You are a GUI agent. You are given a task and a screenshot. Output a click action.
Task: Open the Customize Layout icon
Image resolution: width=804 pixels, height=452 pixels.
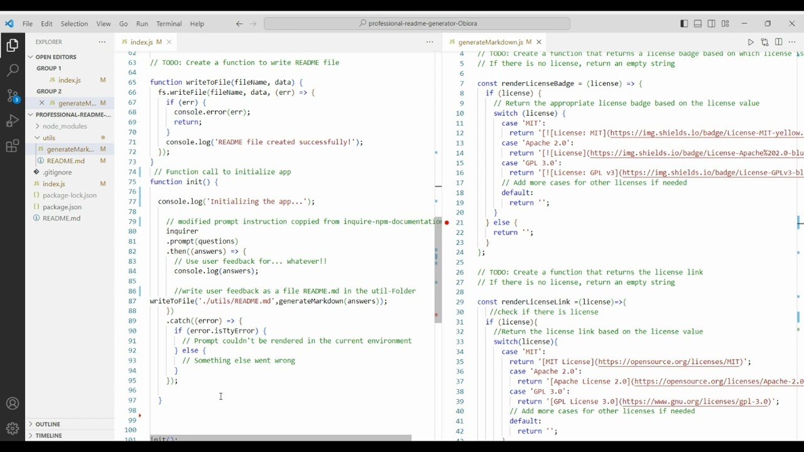point(725,24)
